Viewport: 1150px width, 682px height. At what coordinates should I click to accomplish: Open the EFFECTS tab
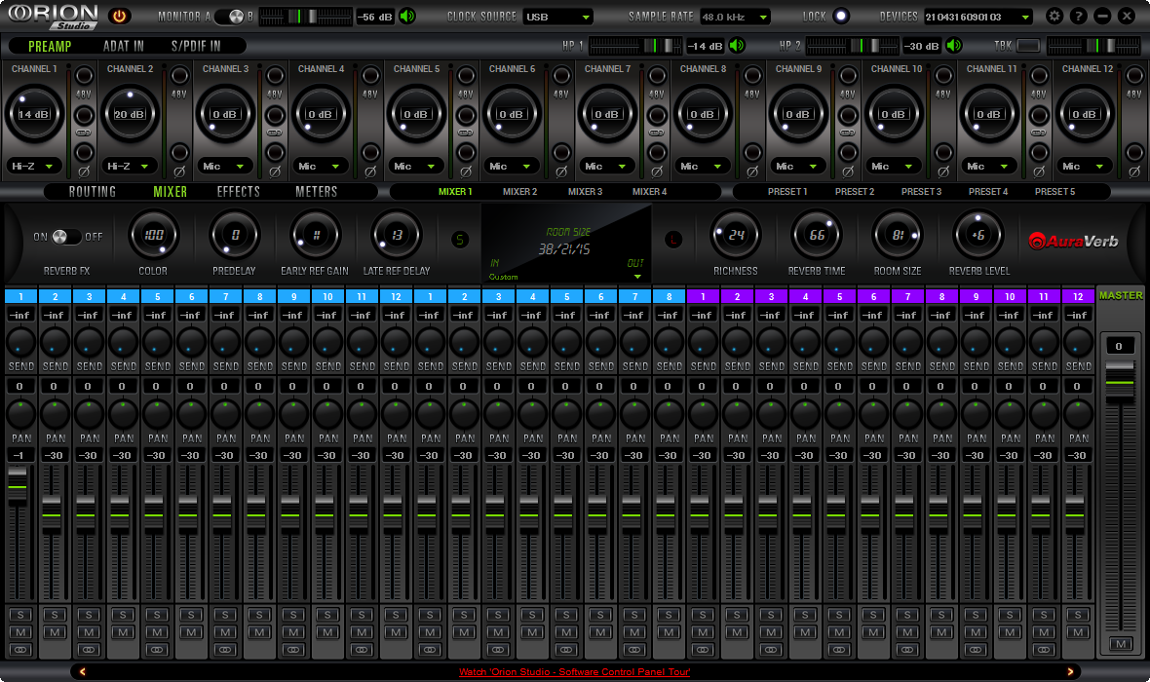pyautogui.click(x=239, y=191)
